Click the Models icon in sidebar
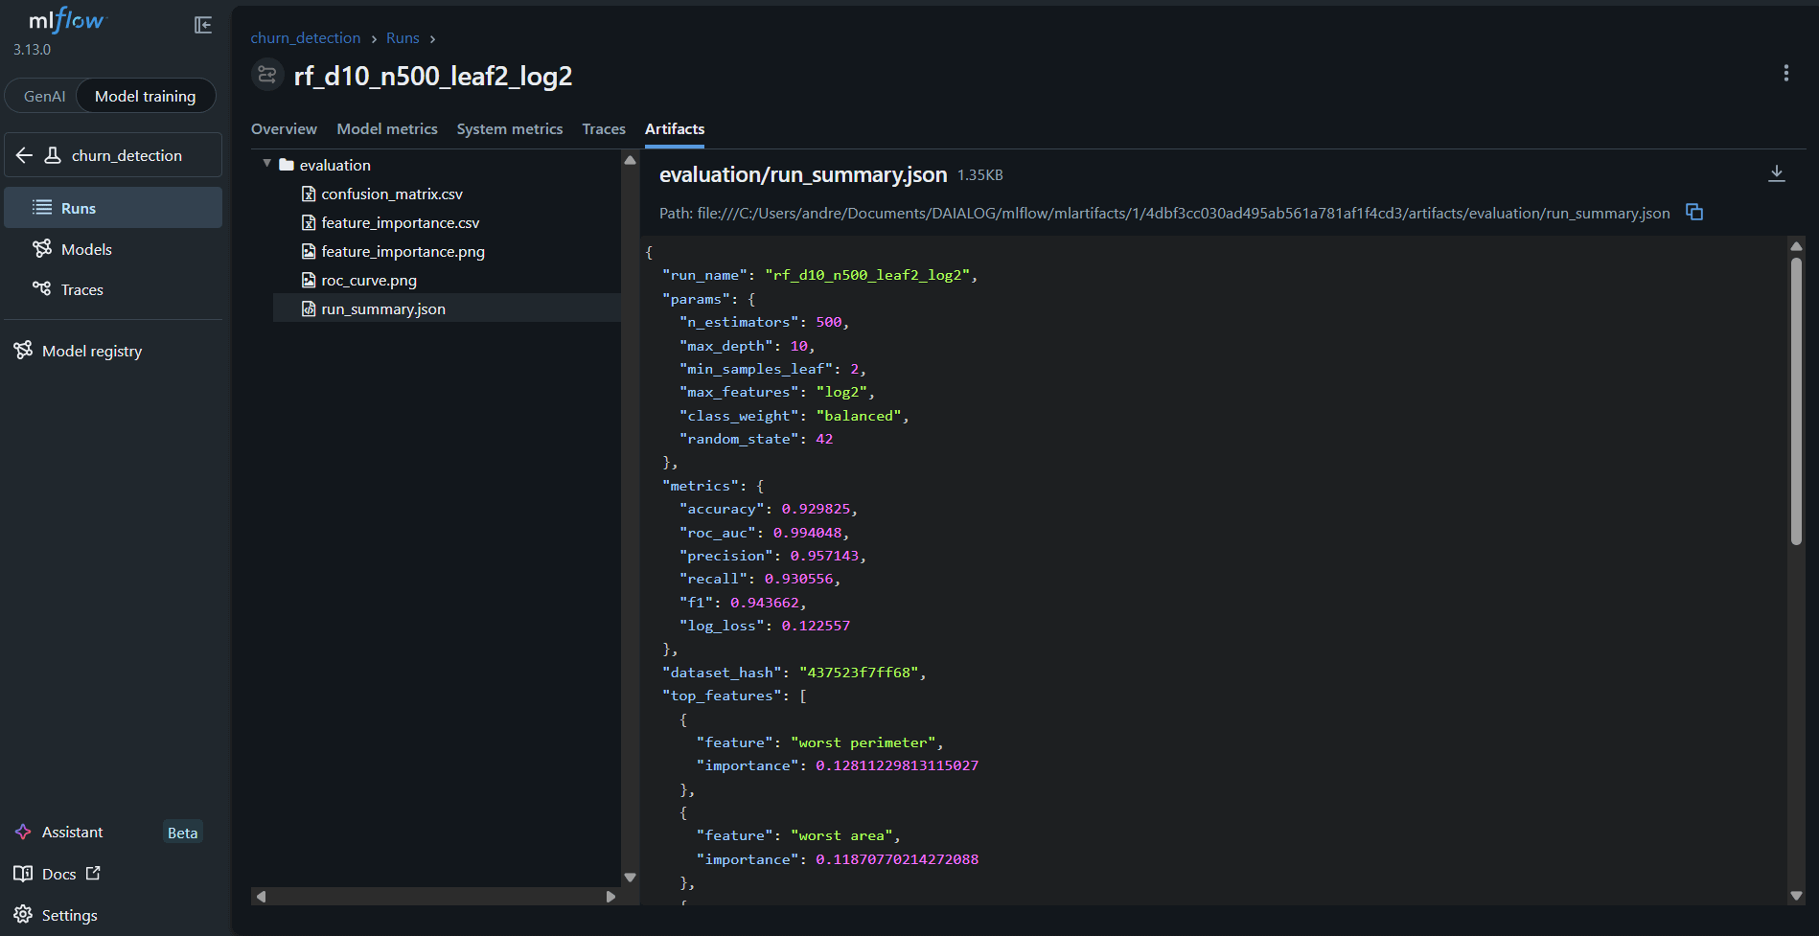The height and width of the screenshot is (936, 1819). [x=42, y=248]
